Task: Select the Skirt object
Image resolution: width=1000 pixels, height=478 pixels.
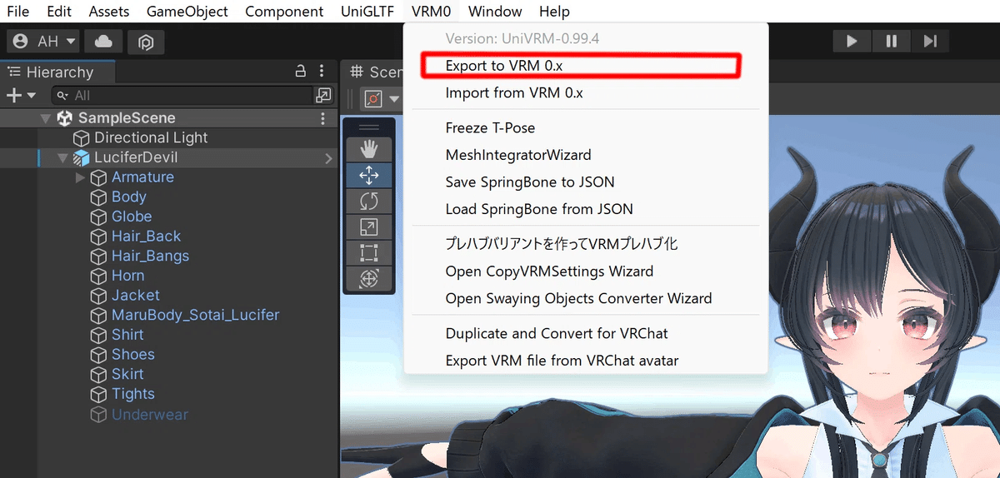Action: (127, 374)
